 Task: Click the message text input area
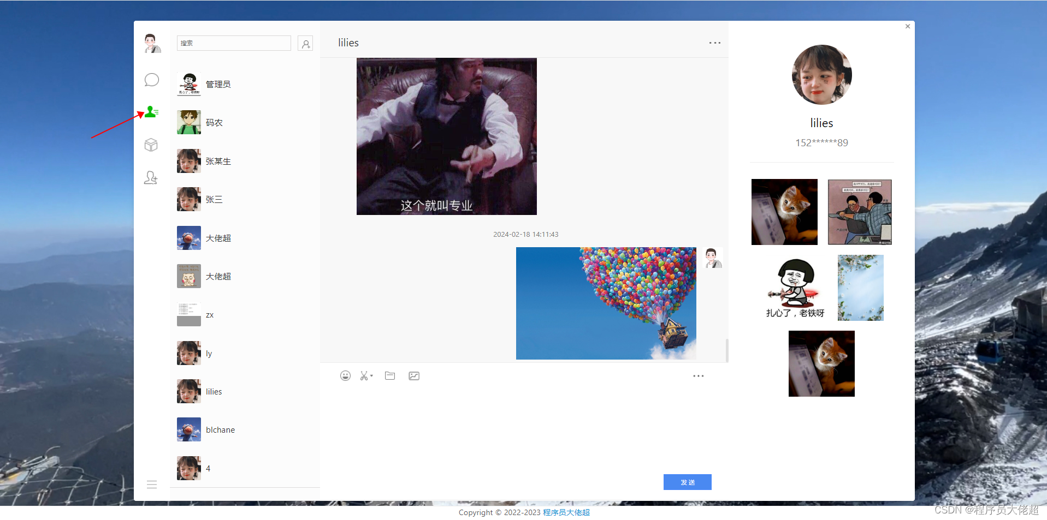point(524,428)
